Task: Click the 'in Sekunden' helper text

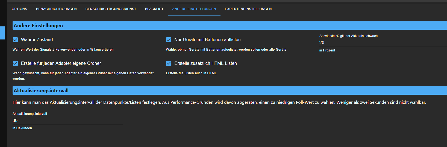Action: (x=22, y=128)
